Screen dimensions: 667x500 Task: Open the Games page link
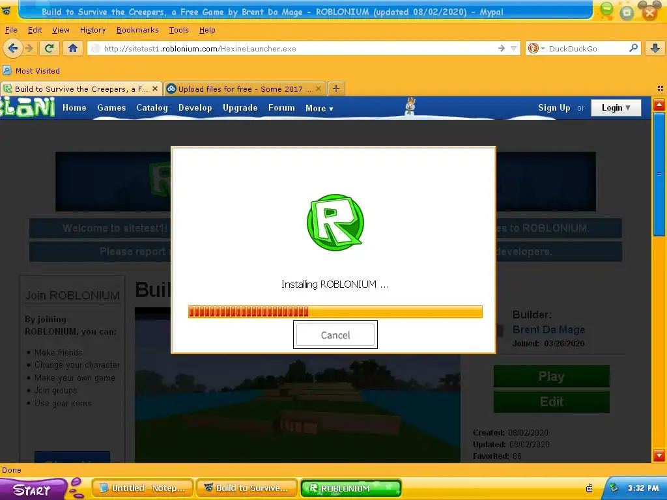pyautogui.click(x=111, y=107)
